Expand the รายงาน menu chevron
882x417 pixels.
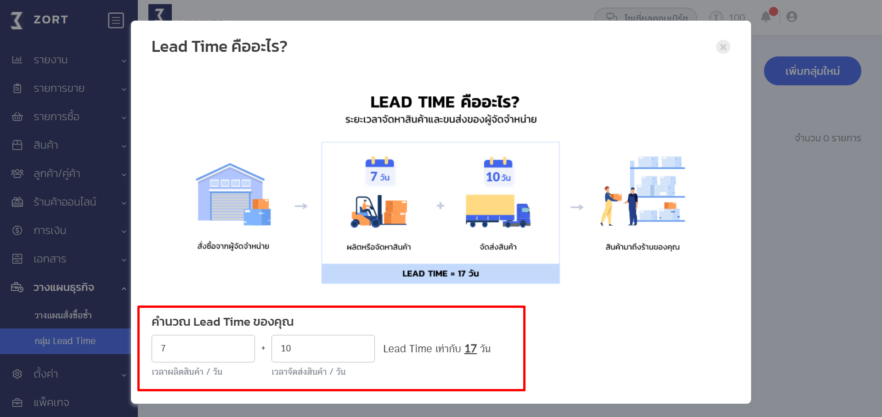pyautogui.click(x=124, y=61)
